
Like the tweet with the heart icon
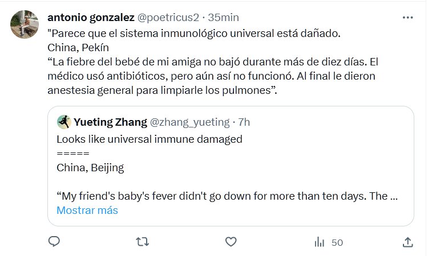(x=231, y=242)
